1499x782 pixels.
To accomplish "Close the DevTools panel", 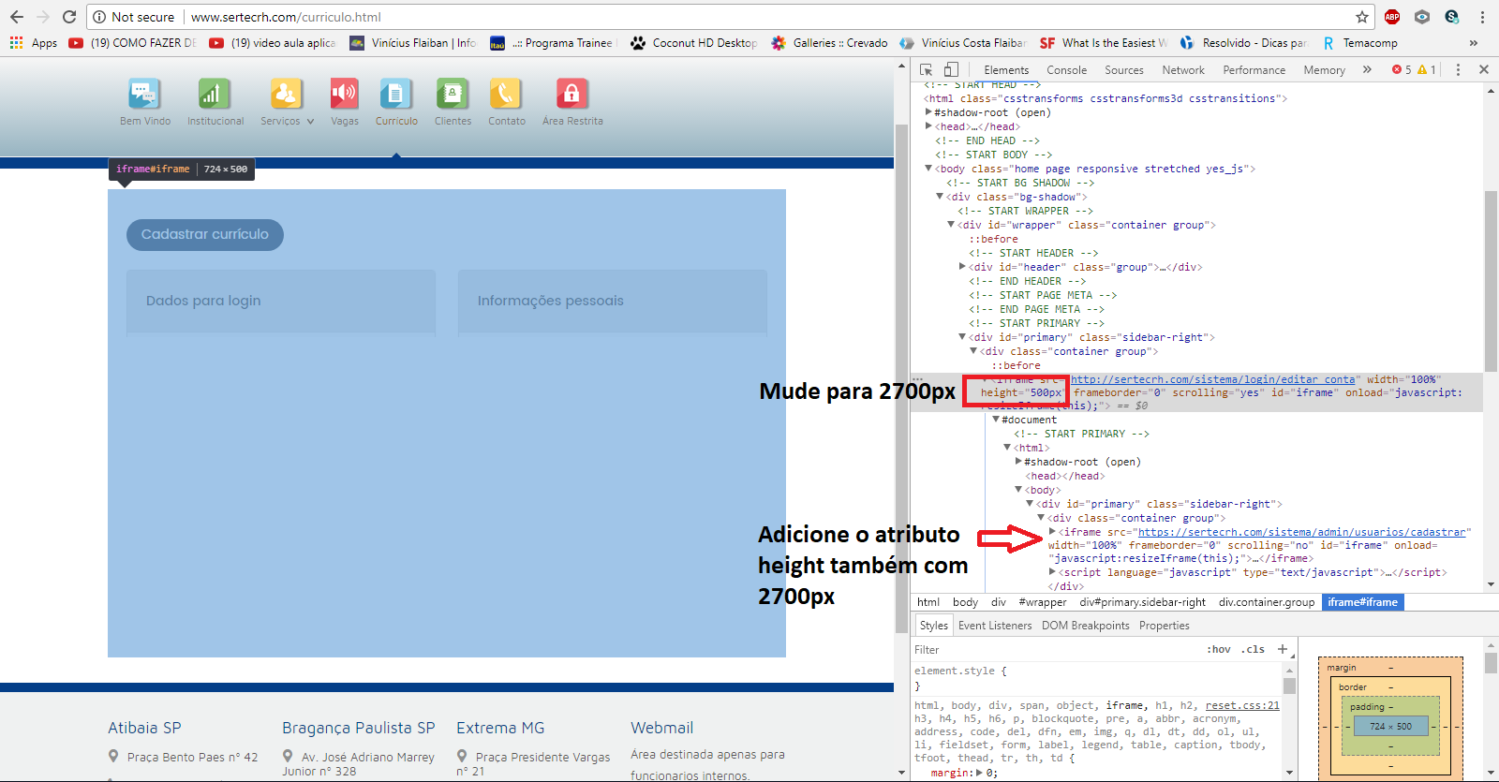I will point(1484,69).
